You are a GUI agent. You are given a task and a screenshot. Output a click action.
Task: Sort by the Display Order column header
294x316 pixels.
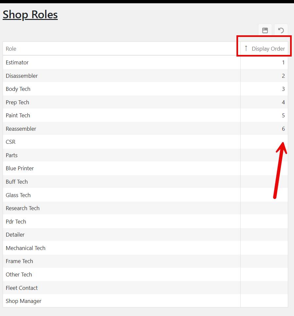pos(268,49)
